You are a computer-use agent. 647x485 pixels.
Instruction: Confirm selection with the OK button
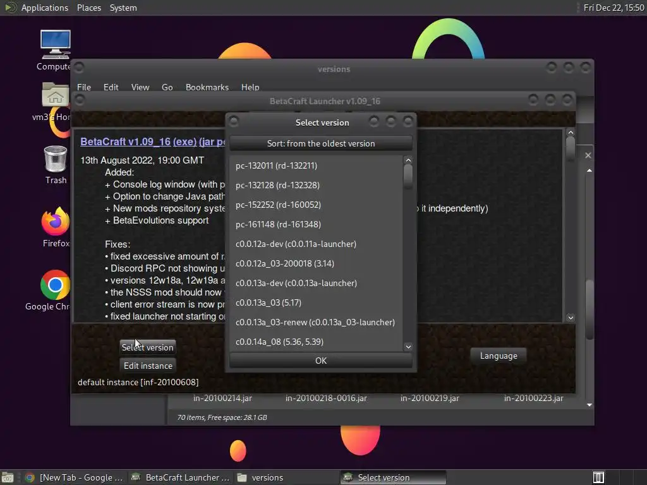tap(320, 361)
